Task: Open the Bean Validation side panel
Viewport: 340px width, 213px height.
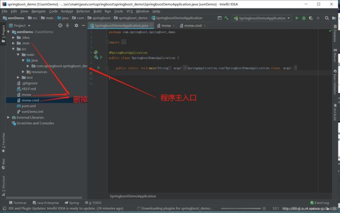Action: click(x=335, y=82)
